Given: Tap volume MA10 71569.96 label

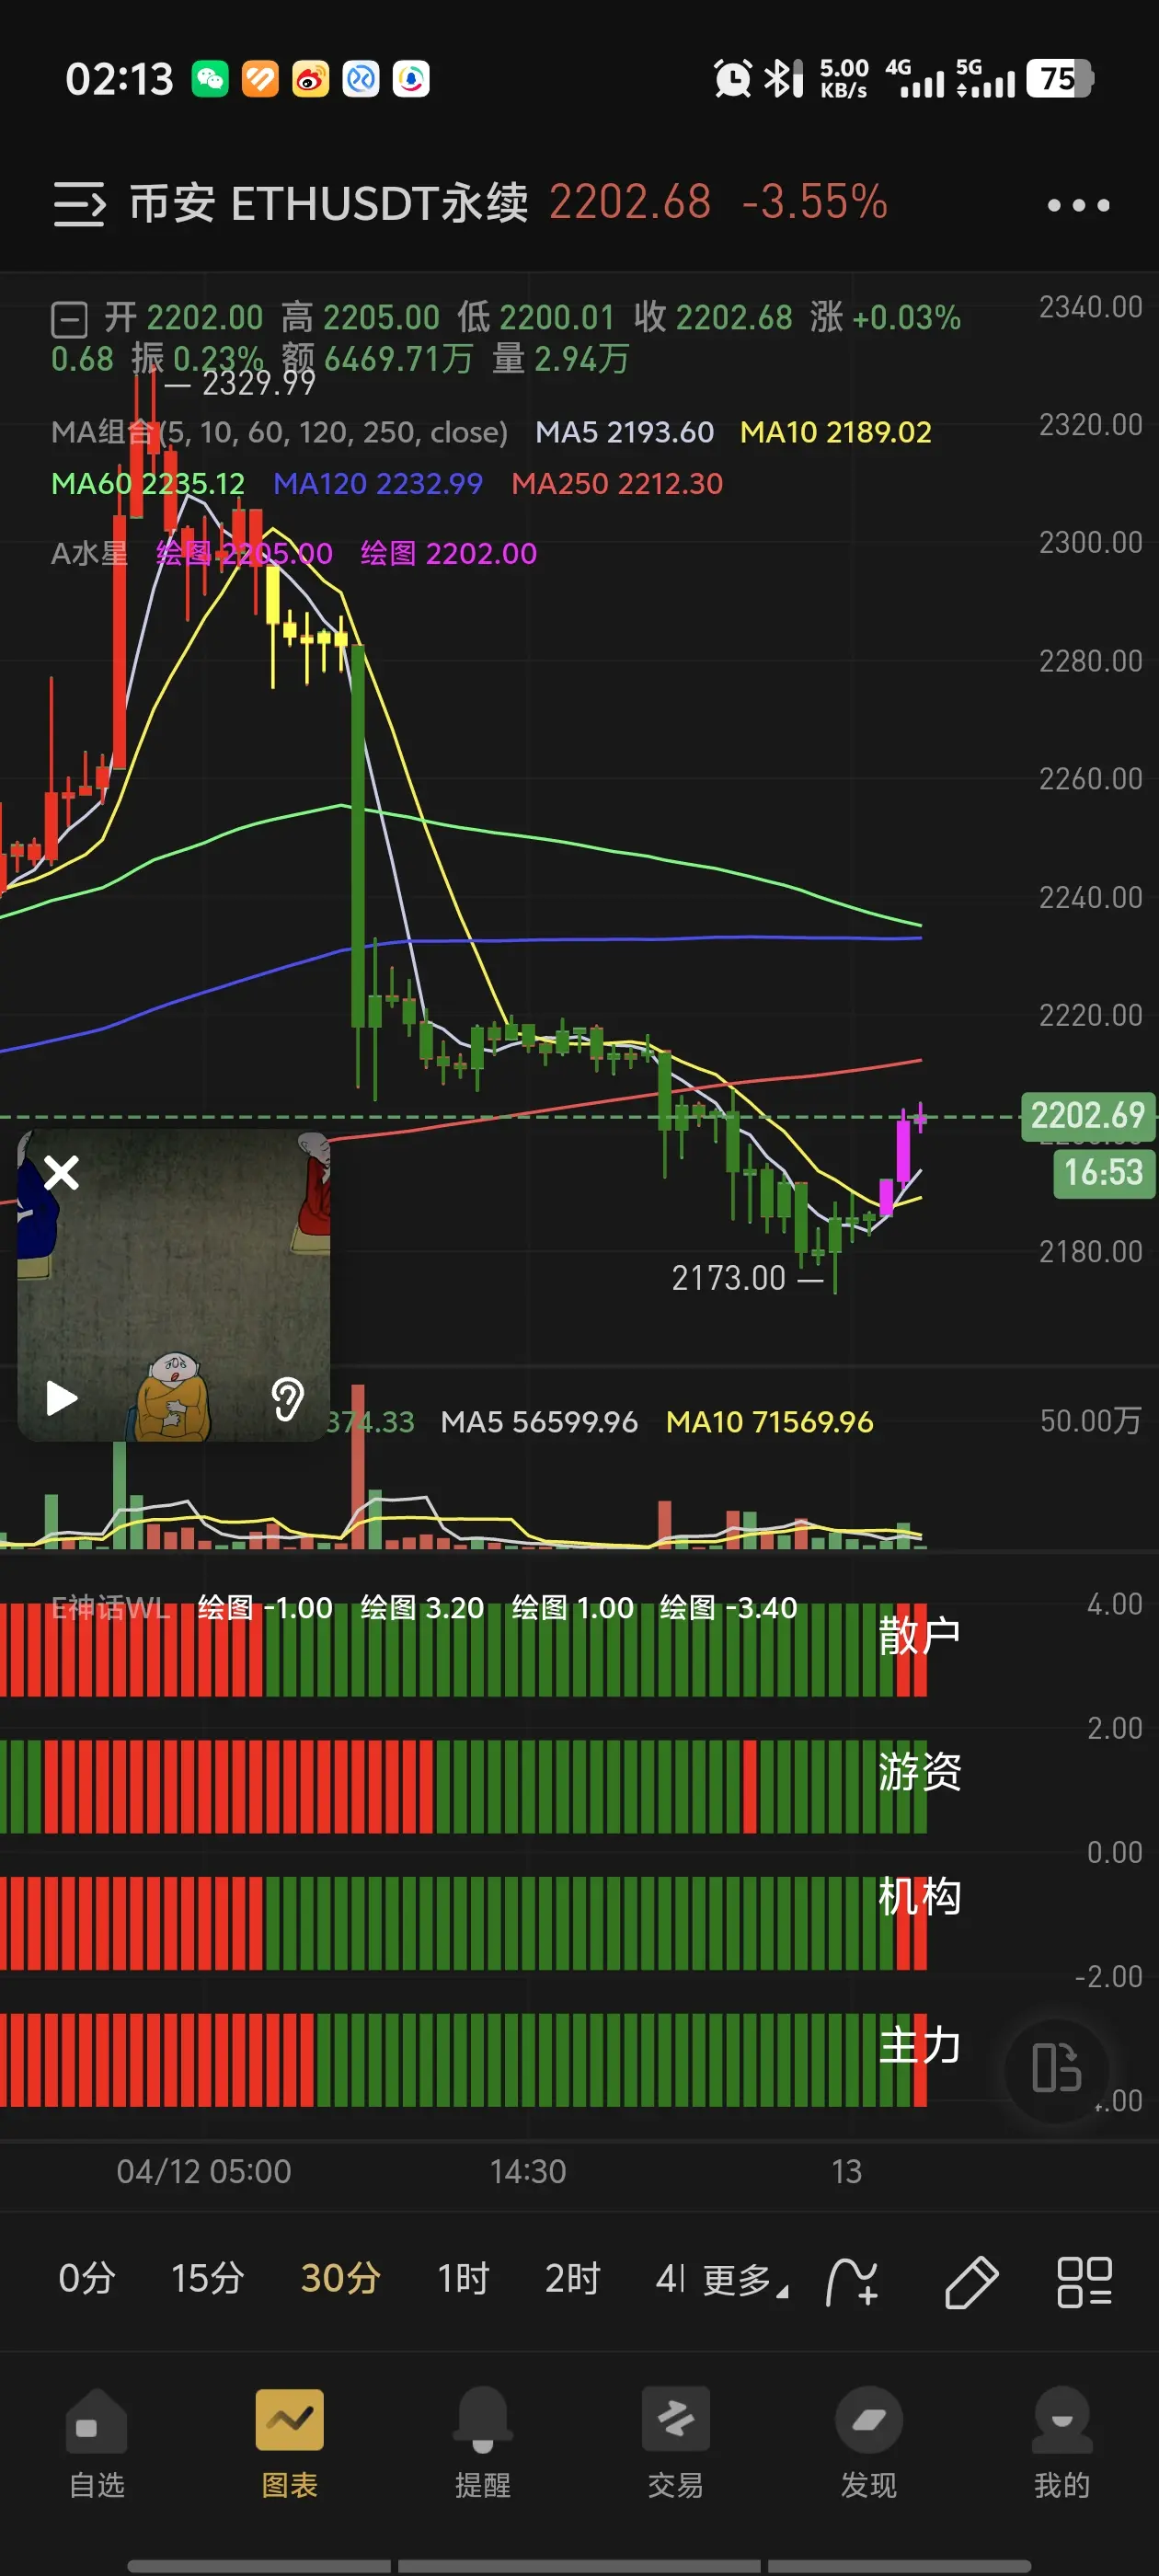Looking at the screenshot, I should [770, 1422].
